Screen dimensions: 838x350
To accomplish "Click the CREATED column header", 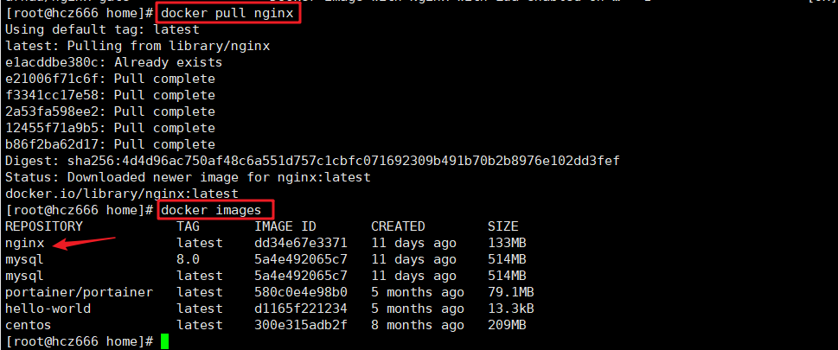I will tap(398, 226).
